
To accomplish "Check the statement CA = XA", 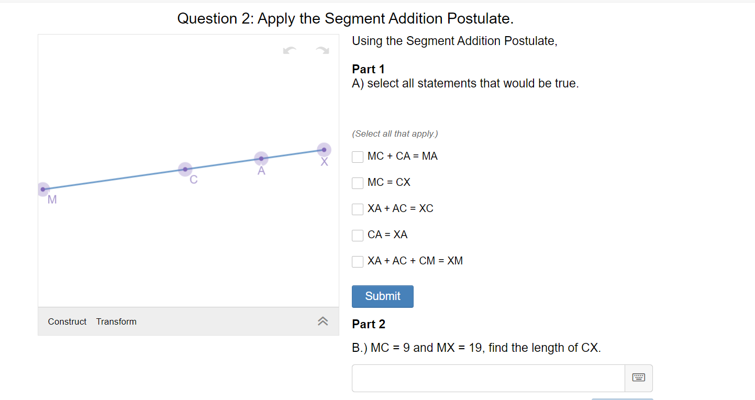I will tap(358, 235).
